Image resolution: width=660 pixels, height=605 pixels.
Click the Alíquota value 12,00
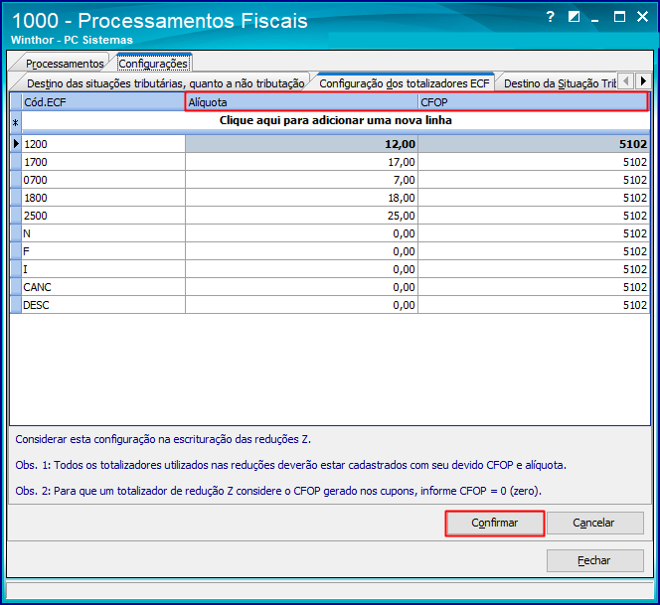(301, 144)
